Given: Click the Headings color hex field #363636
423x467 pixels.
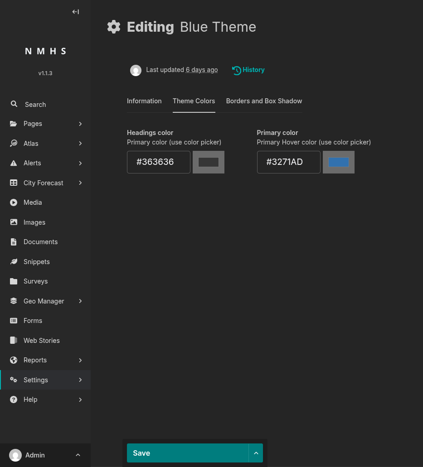Looking at the screenshot, I should click(159, 162).
